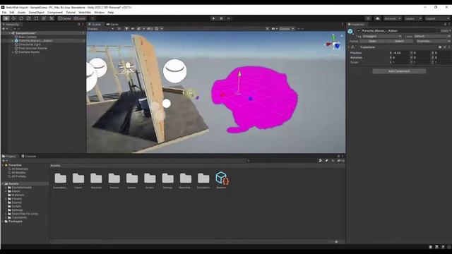Click the Rotation Y field
The width and height of the screenshot is (452, 254).
point(421,58)
